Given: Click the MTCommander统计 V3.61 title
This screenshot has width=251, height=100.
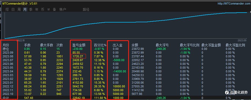Looking at the screenshot, I should (x=20, y=3).
